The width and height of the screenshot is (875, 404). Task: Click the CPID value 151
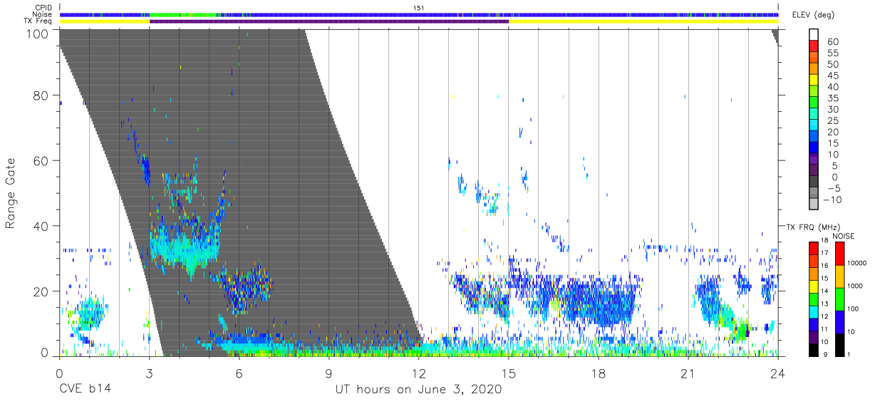coord(419,7)
